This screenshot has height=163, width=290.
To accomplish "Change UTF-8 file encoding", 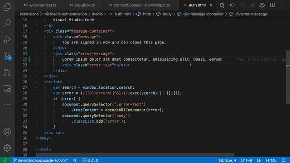I will click(246, 160).
